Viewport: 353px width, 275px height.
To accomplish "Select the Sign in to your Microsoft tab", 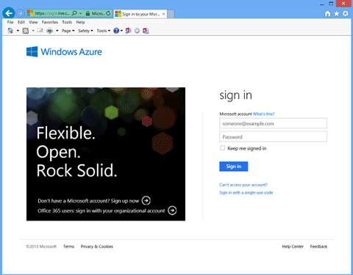I will point(140,14).
